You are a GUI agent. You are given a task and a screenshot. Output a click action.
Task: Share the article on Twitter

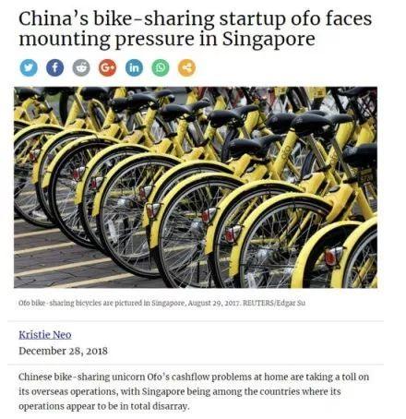tap(29, 67)
